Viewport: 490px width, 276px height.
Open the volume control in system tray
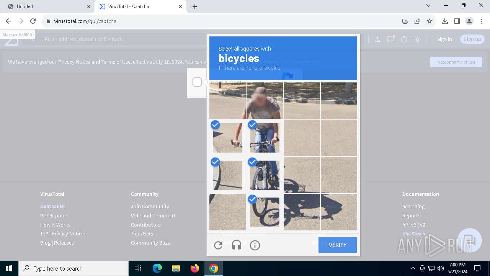point(441,268)
